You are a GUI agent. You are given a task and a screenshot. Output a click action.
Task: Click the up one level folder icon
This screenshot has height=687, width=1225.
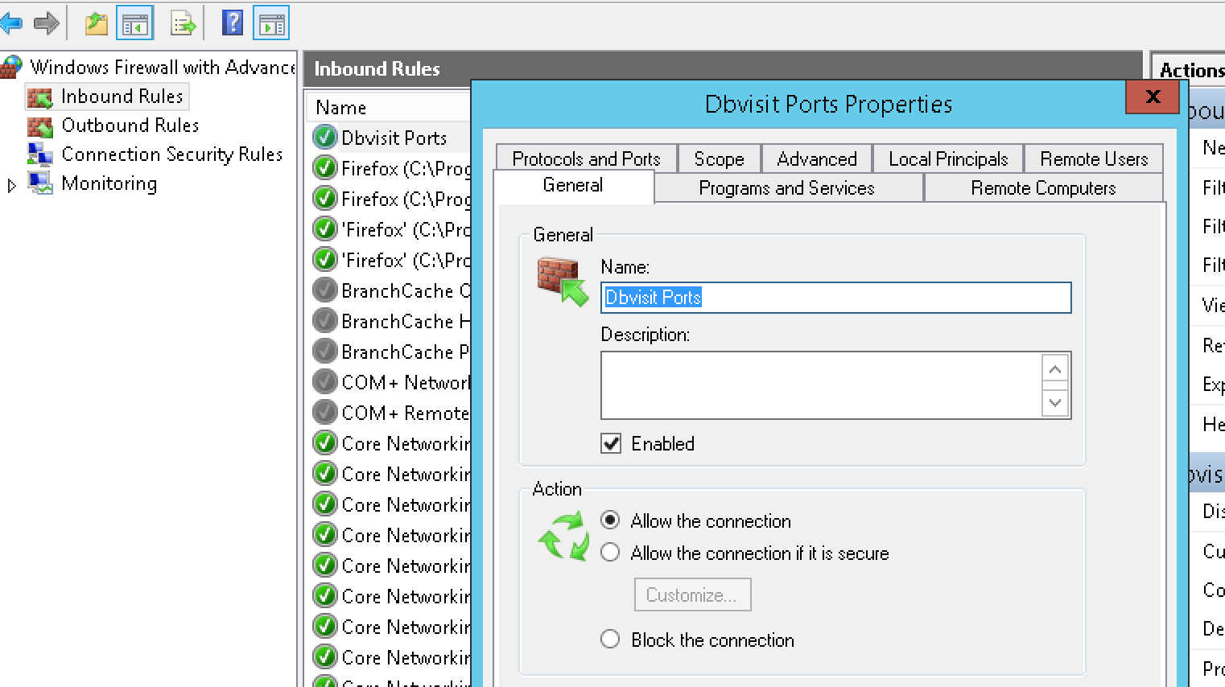[97, 23]
